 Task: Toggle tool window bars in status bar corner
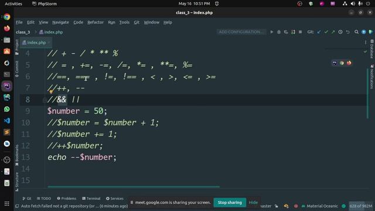pyautogui.click(x=17, y=206)
